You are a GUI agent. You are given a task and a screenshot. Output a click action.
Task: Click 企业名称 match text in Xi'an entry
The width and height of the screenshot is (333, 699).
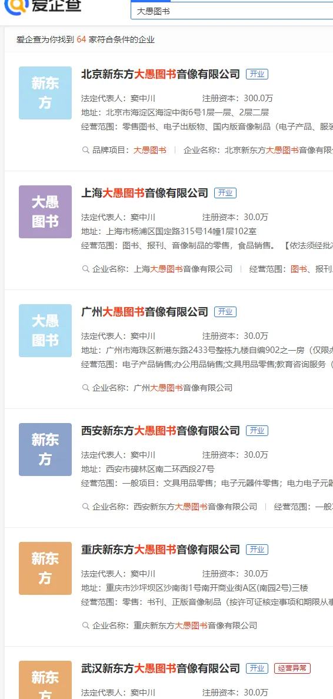tap(195, 507)
